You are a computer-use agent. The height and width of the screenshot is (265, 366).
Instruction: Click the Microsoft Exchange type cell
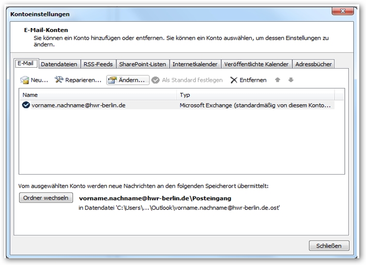pos(255,105)
